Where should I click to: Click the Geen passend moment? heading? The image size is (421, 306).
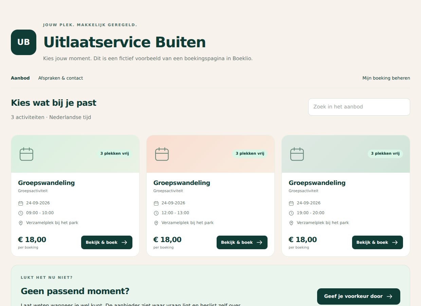(75, 291)
